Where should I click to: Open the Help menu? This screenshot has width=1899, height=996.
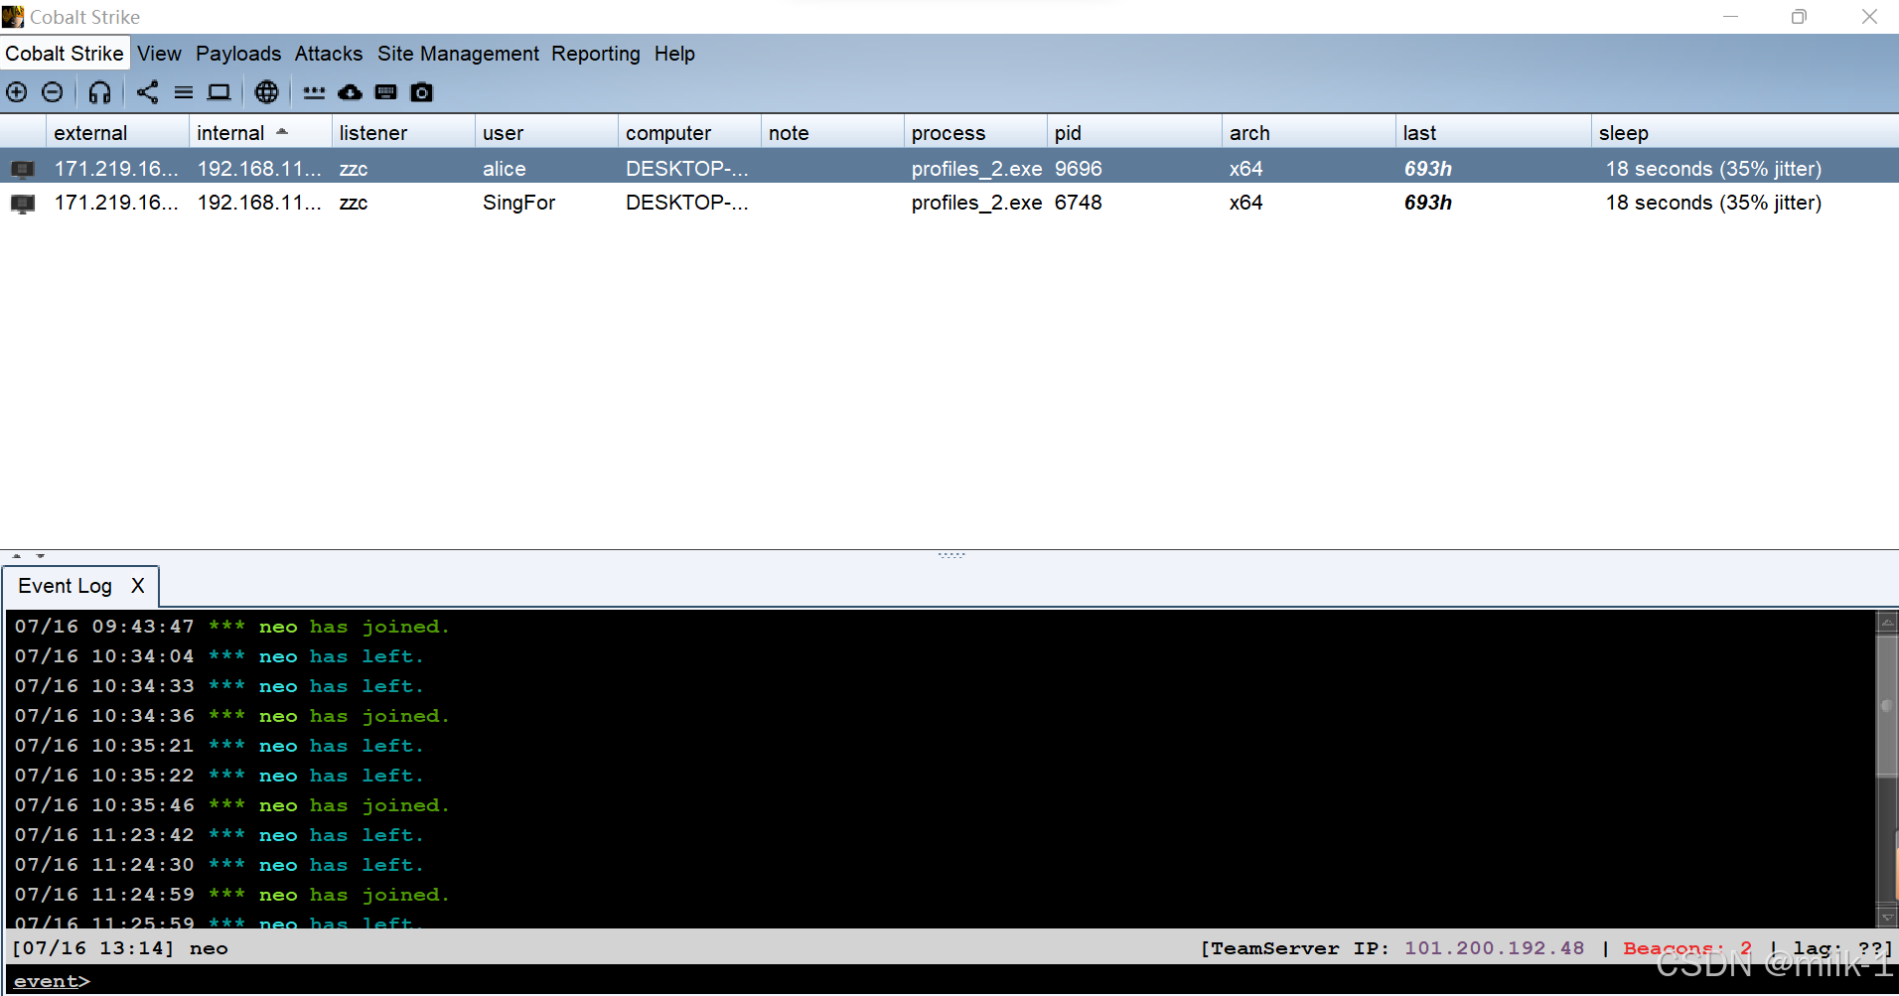[x=674, y=54]
